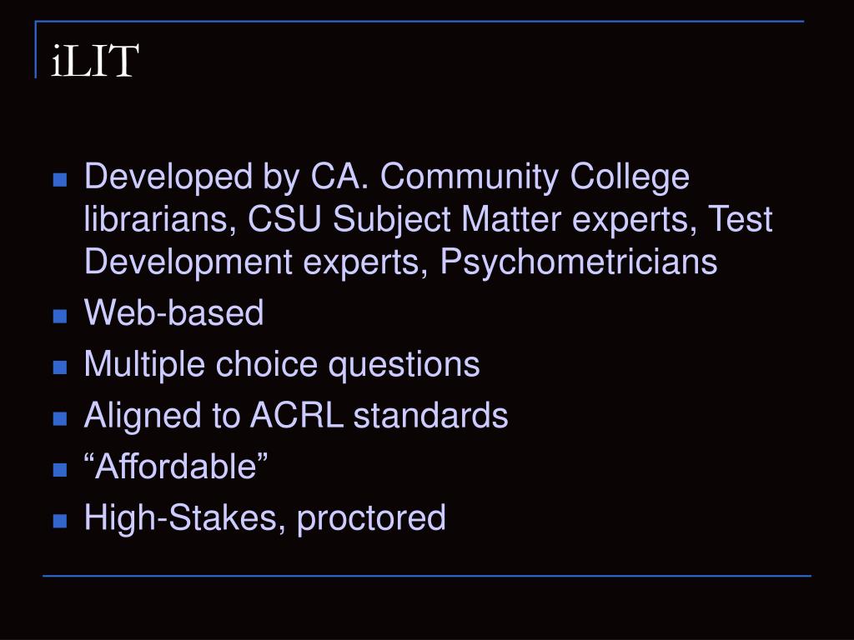
Task: Click the word librarians
Action: pos(160,219)
